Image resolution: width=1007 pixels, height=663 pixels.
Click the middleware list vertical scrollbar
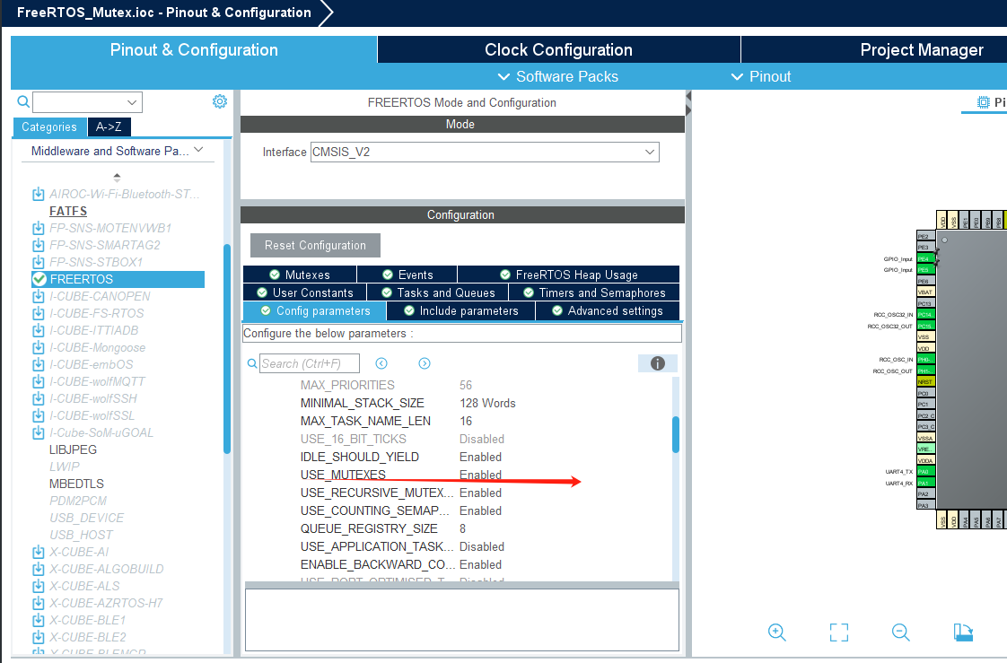tap(227, 348)
